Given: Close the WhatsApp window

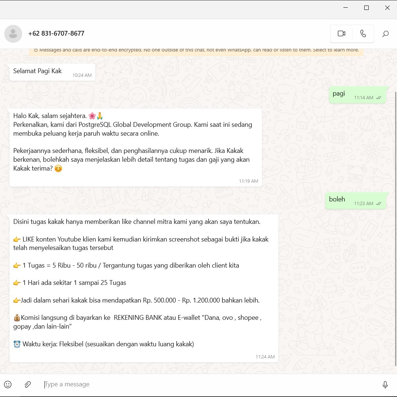Looking at the screenshot, I should point(387,8).
